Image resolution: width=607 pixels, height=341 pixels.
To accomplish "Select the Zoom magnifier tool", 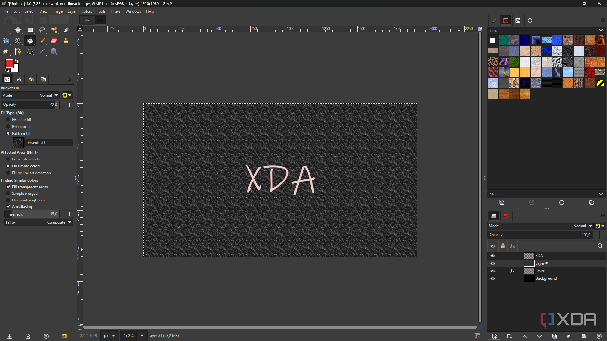I will coord(54,51).
